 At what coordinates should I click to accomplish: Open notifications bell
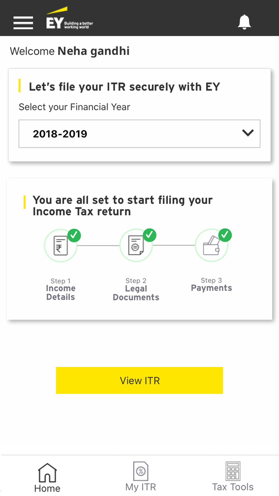[x=244, y=22]
